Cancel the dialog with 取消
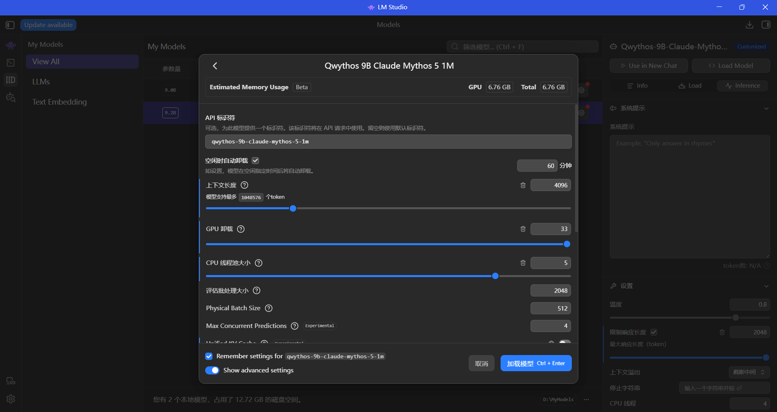Screen dimensions: 777x412 [482, 364]
